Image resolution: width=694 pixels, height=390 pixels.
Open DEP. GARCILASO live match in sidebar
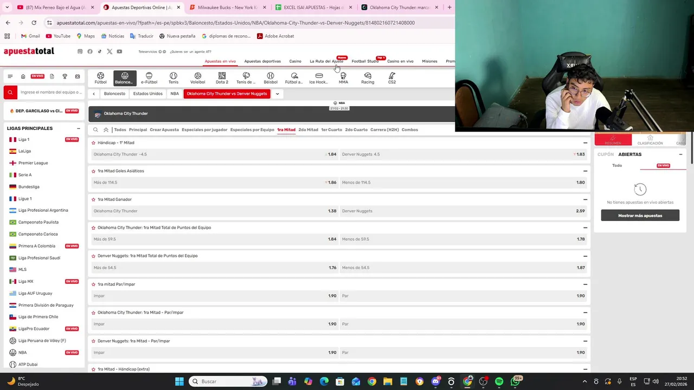pyautogui.click(x=43, y=111)
